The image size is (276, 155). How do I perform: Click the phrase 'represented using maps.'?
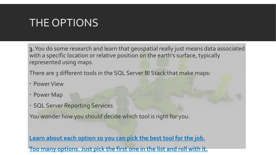click(61, 62)
